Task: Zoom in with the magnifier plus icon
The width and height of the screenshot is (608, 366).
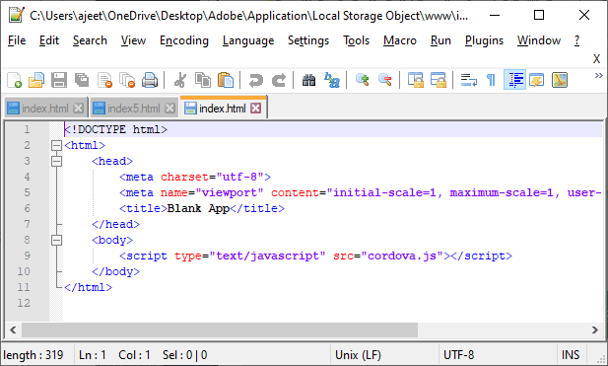Action: tap(363, 80)
